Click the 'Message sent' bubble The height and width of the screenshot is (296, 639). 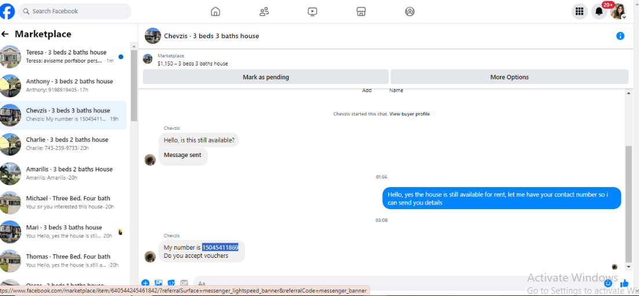[x=183, y=155]
